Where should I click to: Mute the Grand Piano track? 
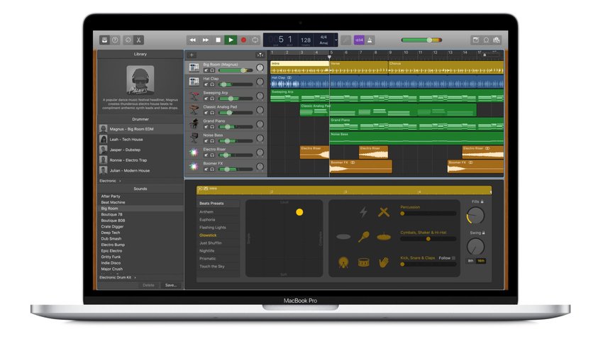point(206,127)
